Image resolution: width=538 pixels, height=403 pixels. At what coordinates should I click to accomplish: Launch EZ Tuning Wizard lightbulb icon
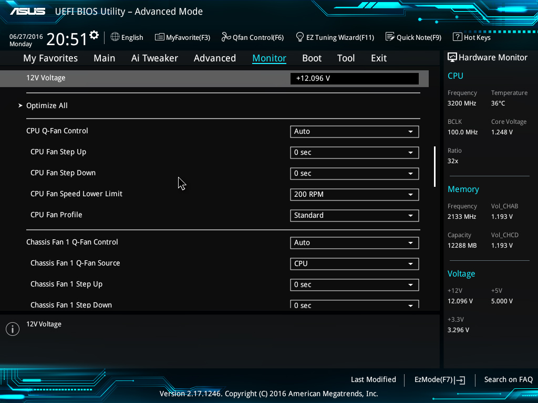(x=300, y=37)
